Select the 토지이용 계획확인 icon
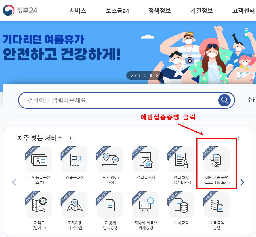Image resolution: width=256 pixels, height=237 pixels. (75, 205)
